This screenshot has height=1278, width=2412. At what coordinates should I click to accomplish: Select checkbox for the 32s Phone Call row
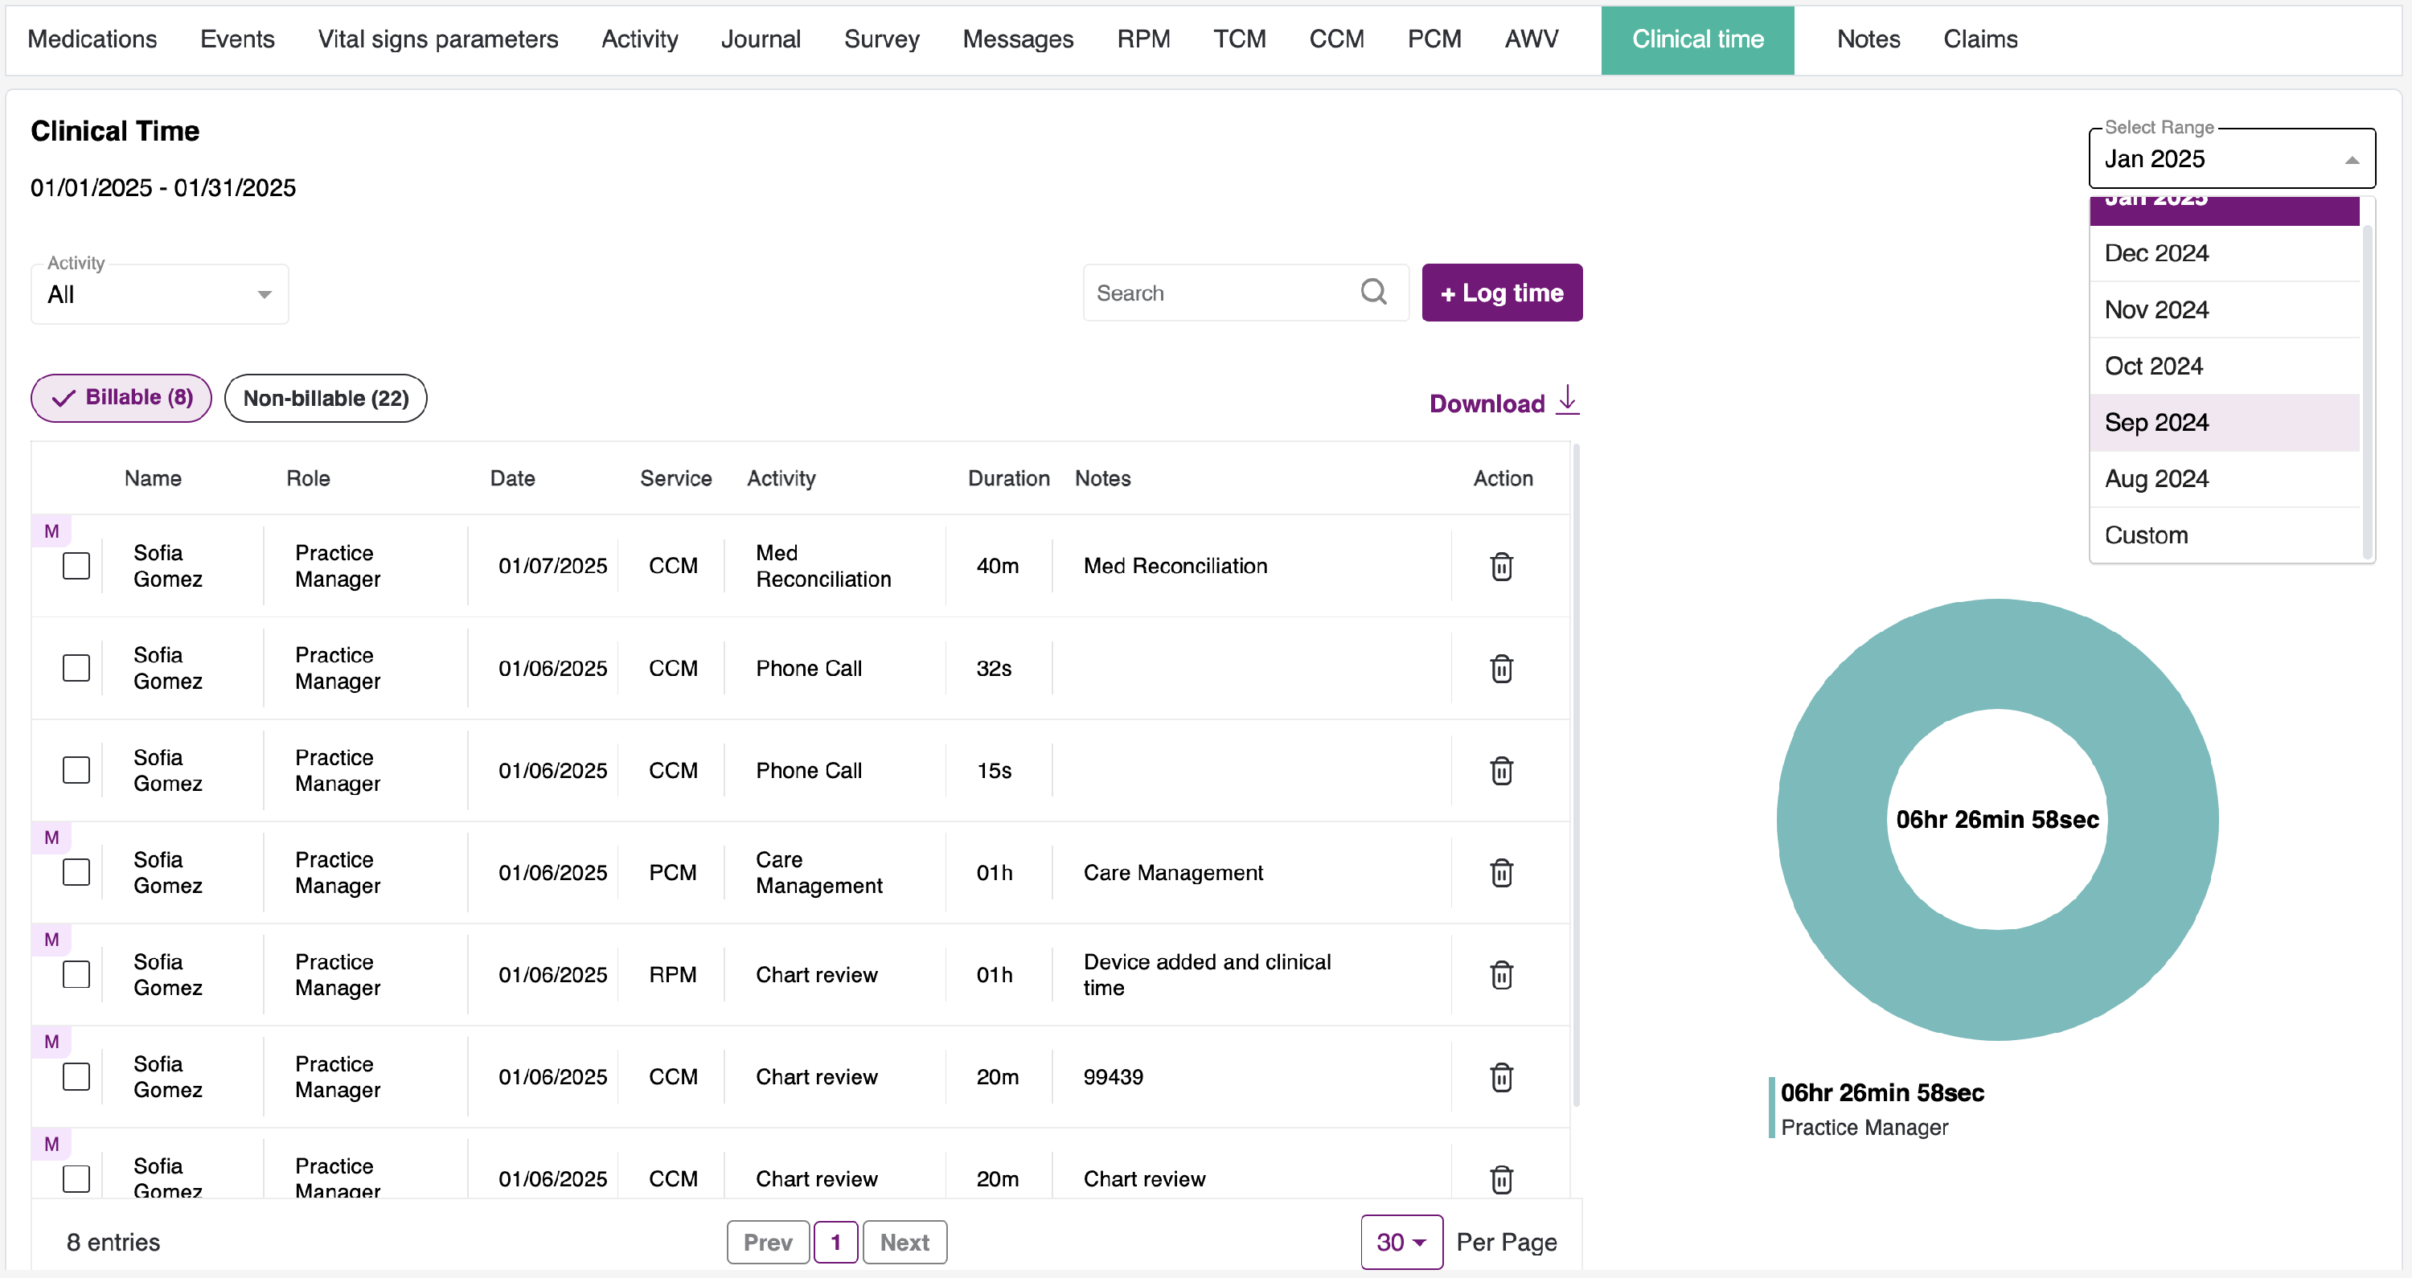tap(76, 668)
